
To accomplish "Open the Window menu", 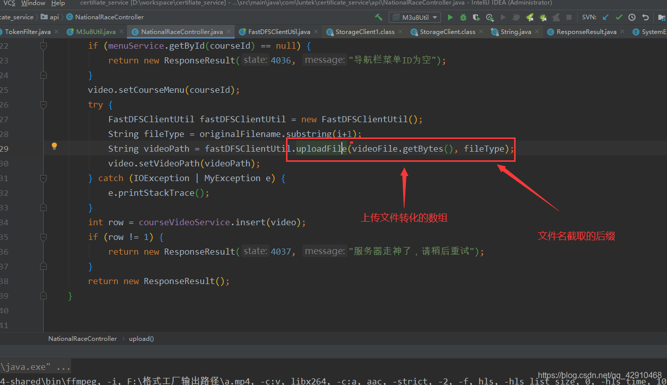I will pyautogui.click(x=33, y=3).
